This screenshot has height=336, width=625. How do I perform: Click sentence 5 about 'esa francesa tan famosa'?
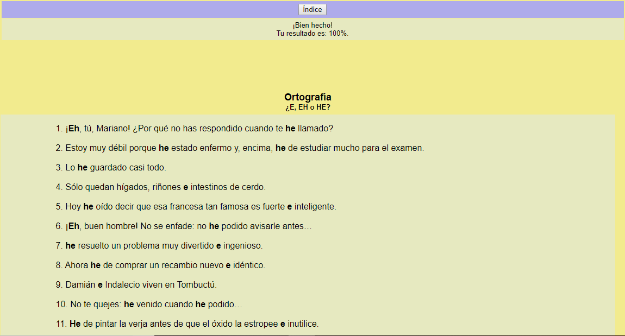pyautogui.click(x=196, y=207)
